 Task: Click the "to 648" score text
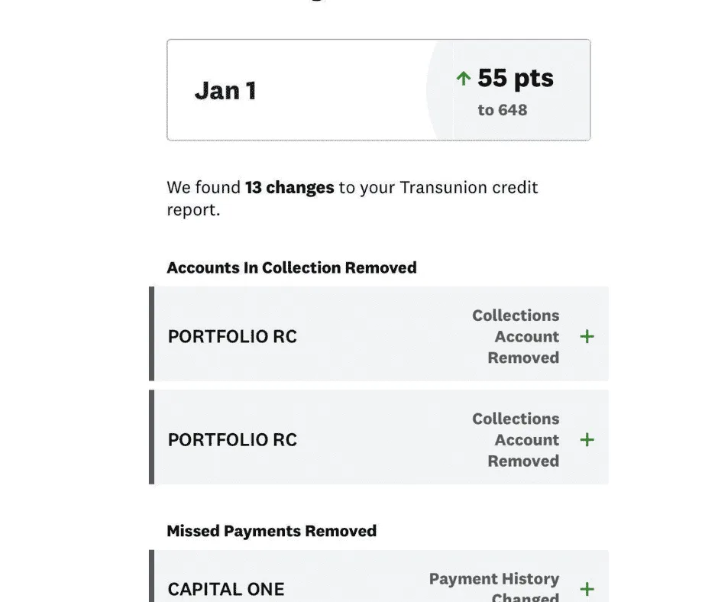pyautogui.click(x=503, y=110)
